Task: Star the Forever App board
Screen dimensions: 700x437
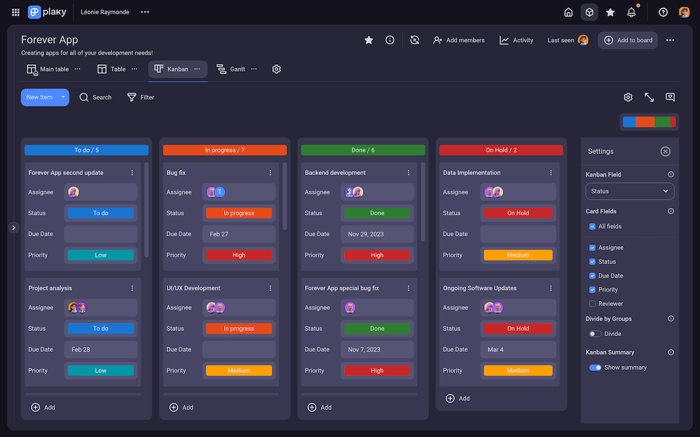Action: (x=367, y=40)
